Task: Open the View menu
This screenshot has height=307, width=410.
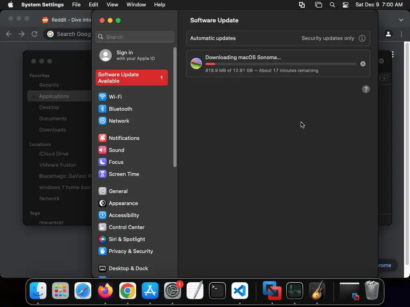Action: (112, 5)
